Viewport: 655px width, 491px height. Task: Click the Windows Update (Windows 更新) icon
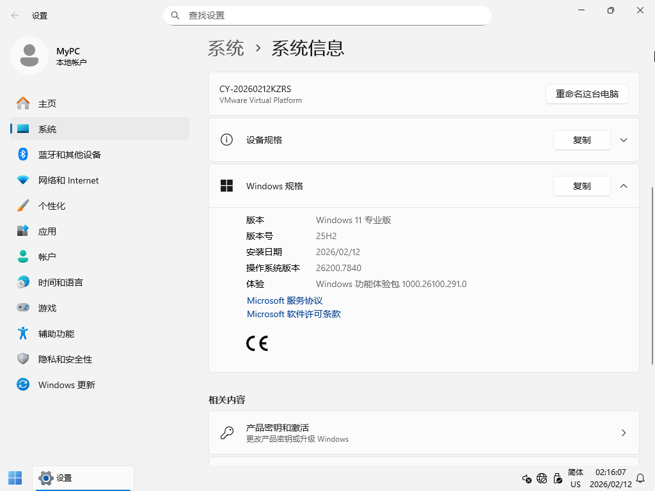23,385
